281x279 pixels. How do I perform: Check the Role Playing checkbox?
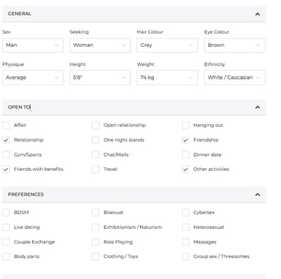pyautogui.click(x=96, y=242)
